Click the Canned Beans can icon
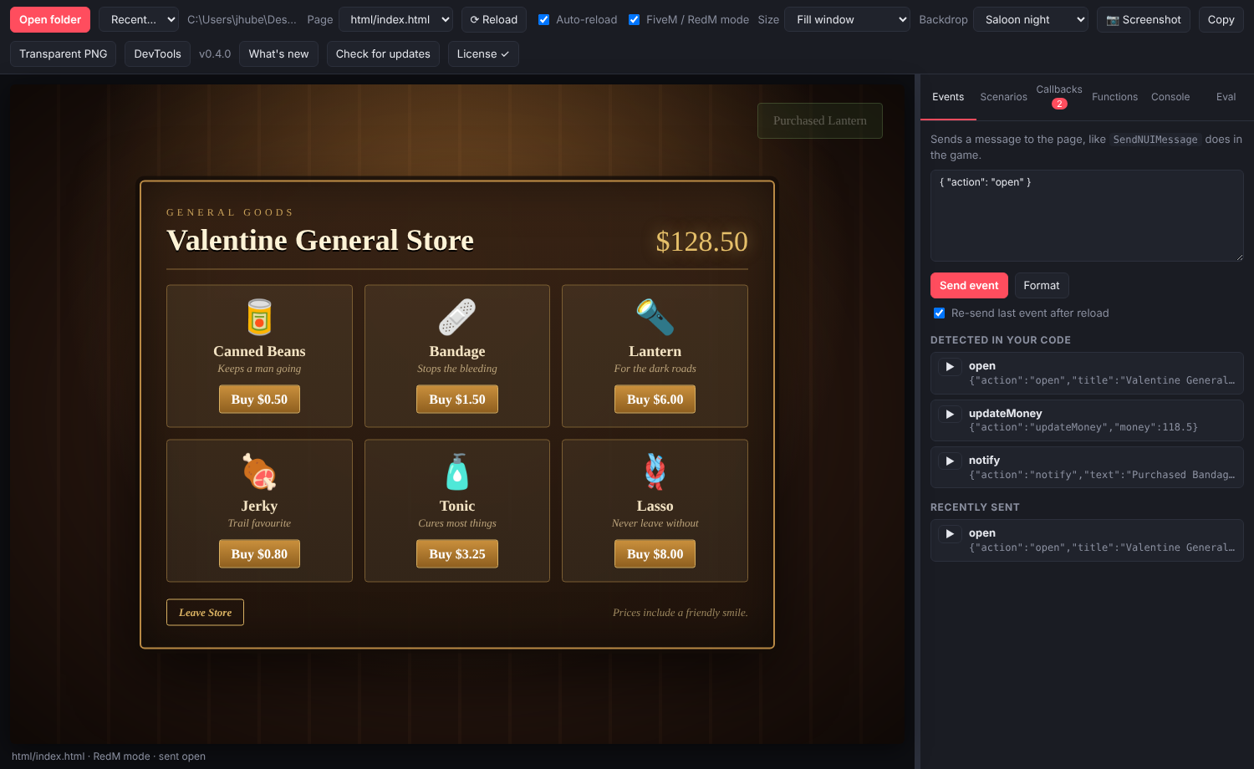The width and height of the screenshot is (1254, 769). click(259, 318)
